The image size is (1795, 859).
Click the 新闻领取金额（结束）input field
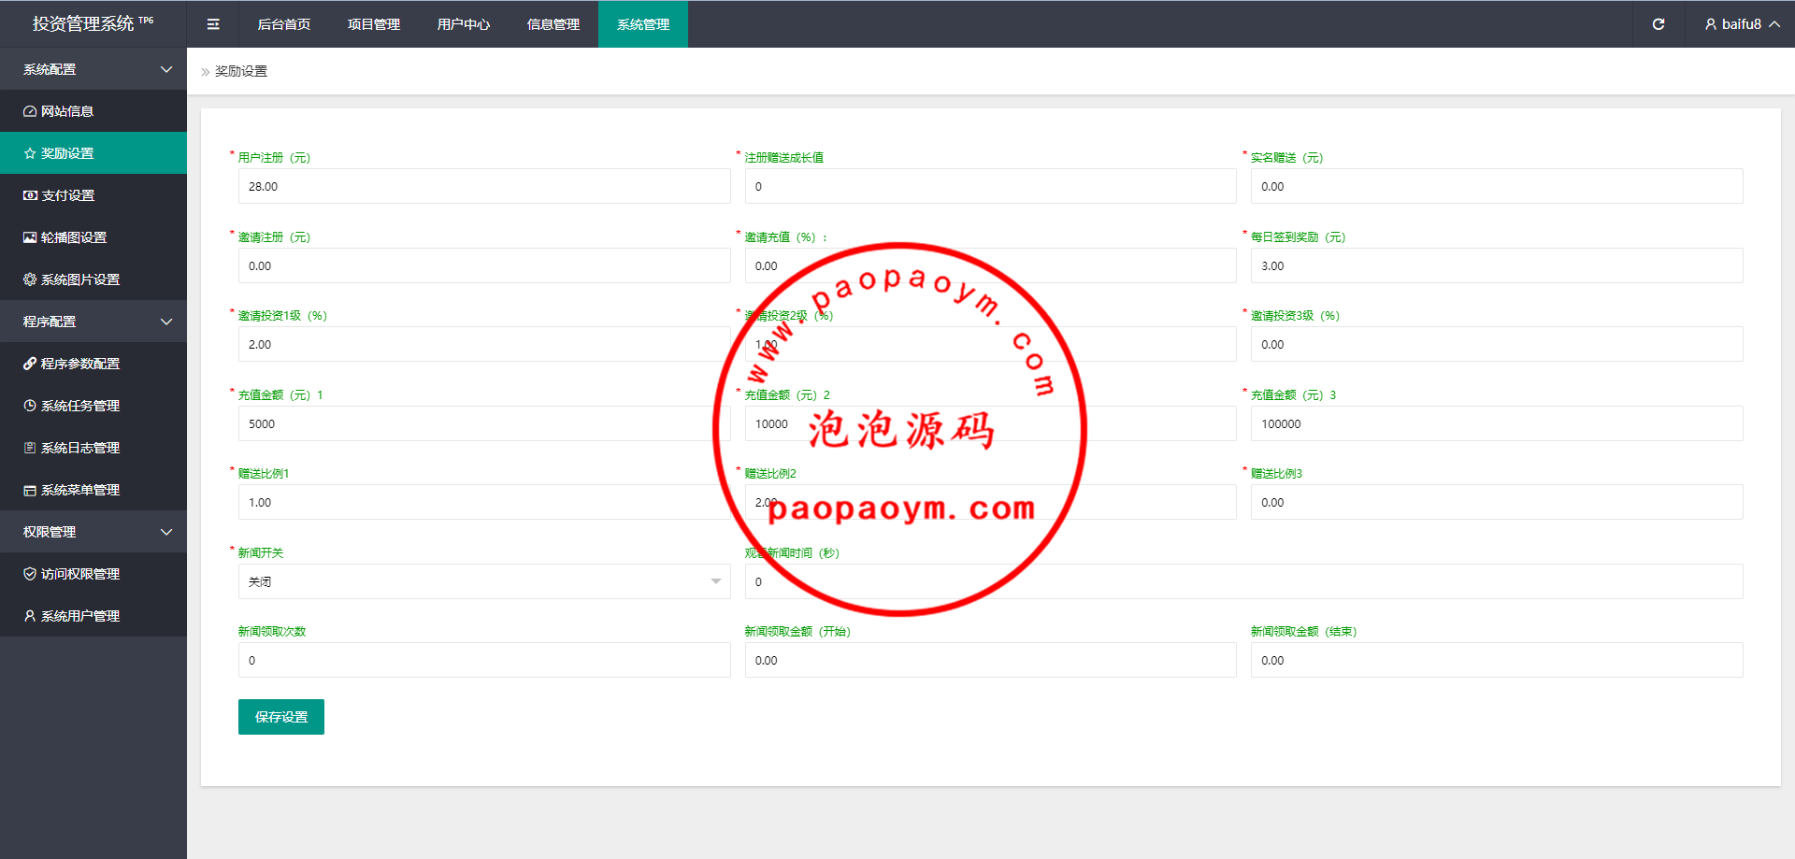pos(1497,660)
